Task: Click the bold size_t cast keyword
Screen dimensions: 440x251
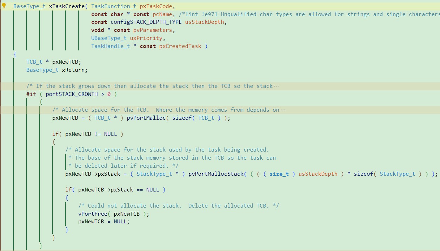Action: click(279, 174)
